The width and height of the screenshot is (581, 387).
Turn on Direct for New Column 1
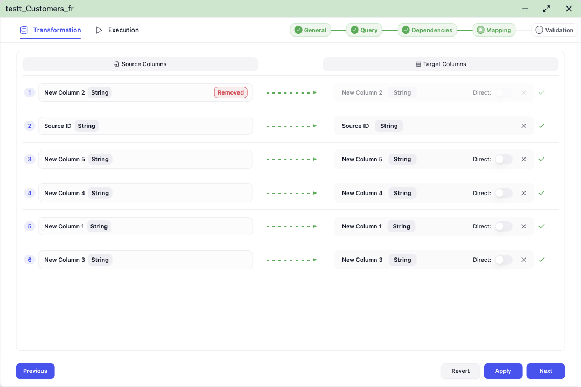[x=503, y=226]
